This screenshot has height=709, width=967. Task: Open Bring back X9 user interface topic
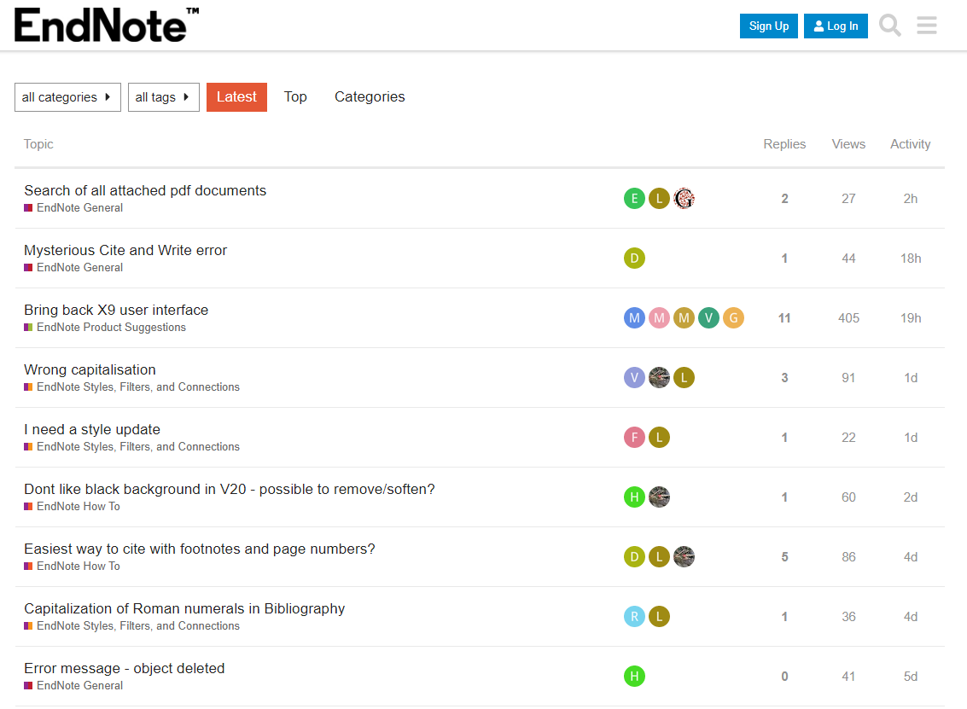[x=116, y=310]
